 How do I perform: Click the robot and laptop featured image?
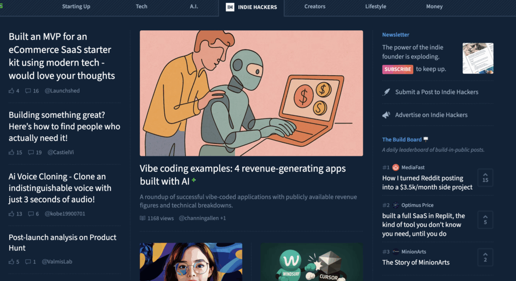251,93
